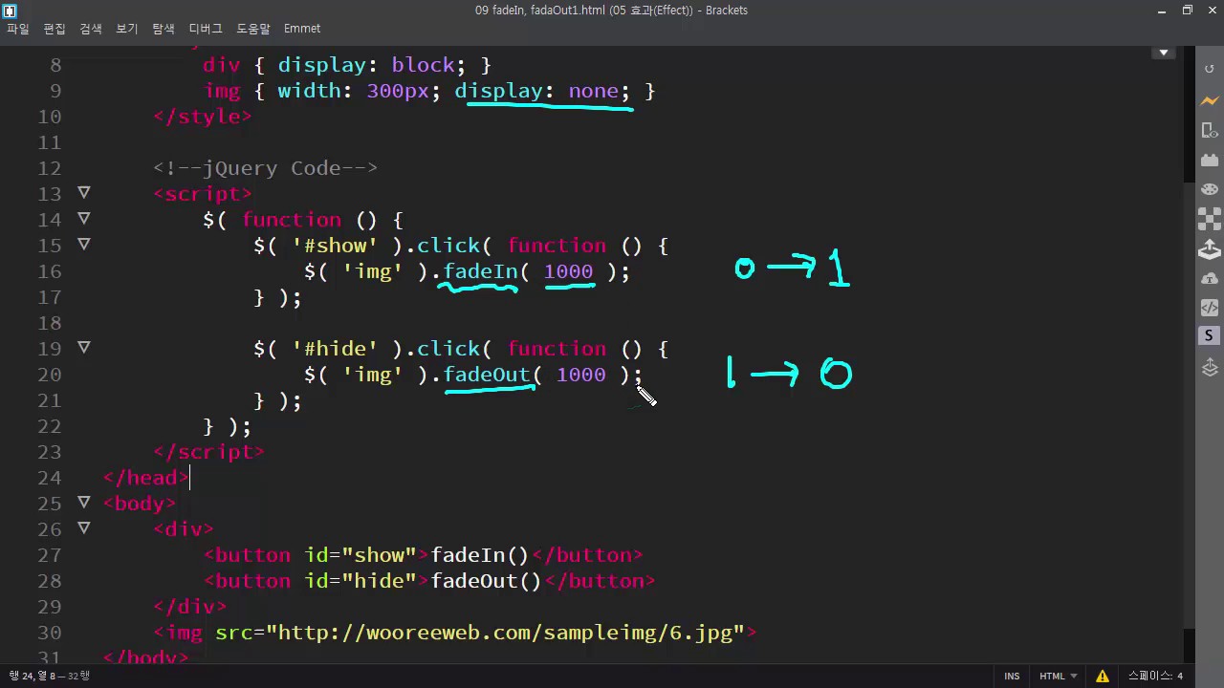This screenshot has width=1224, height=688.
Task: Open the 검색 menu
Action: [91, 29]
